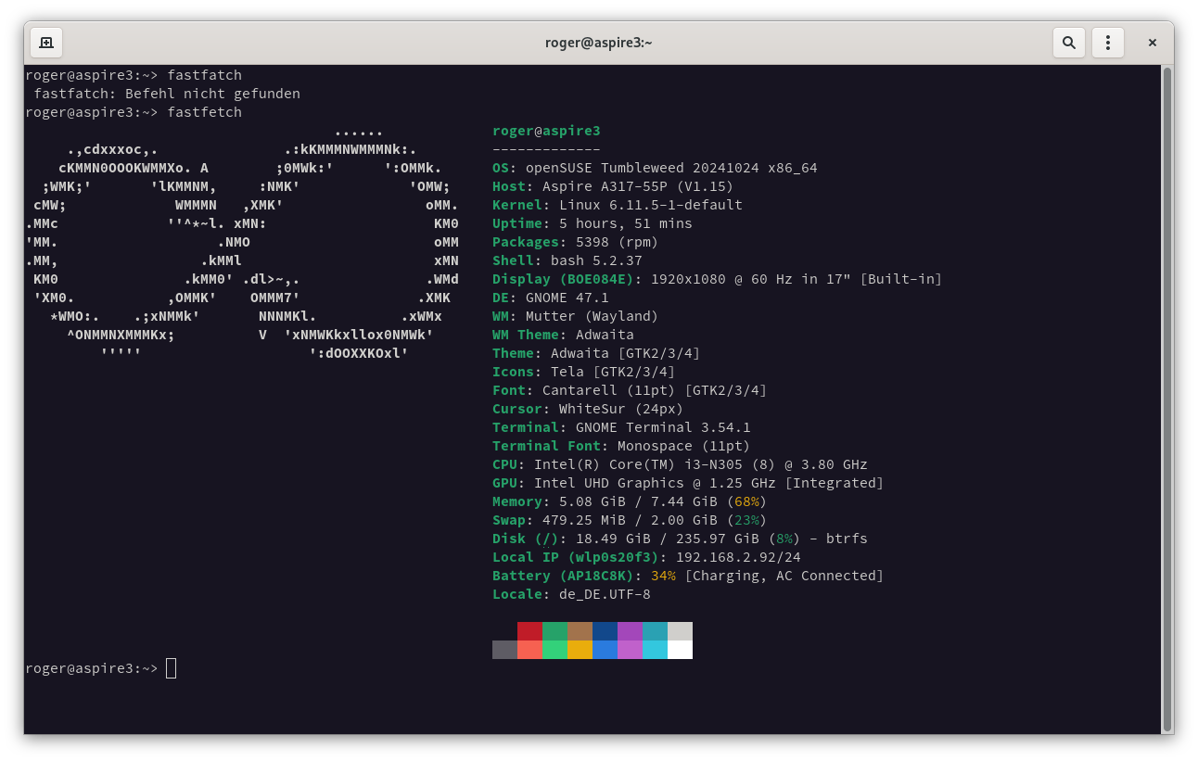1198x761 pixels.
Task: Click the brown color swatch
Action: pos(580,631)
